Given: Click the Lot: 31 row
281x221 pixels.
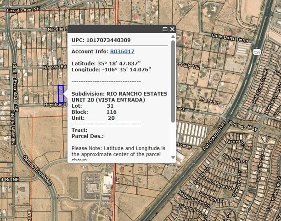Looking at the screenshot, I should point(92,106).
